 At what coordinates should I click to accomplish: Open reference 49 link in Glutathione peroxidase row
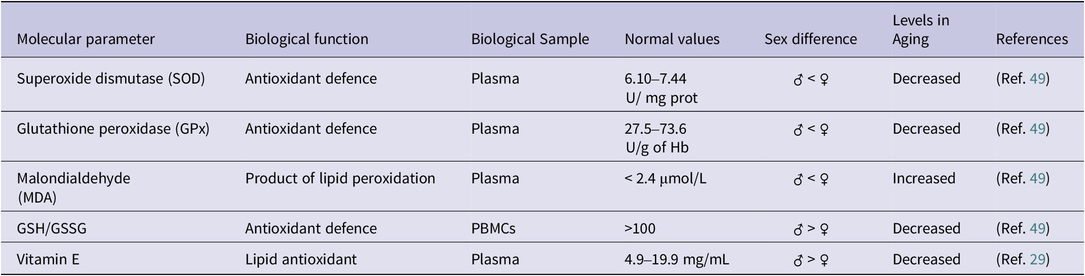click(x=1037, y=129)
